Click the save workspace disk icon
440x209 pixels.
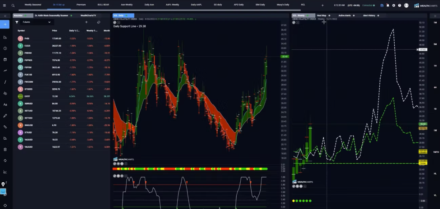coord(382,5)
